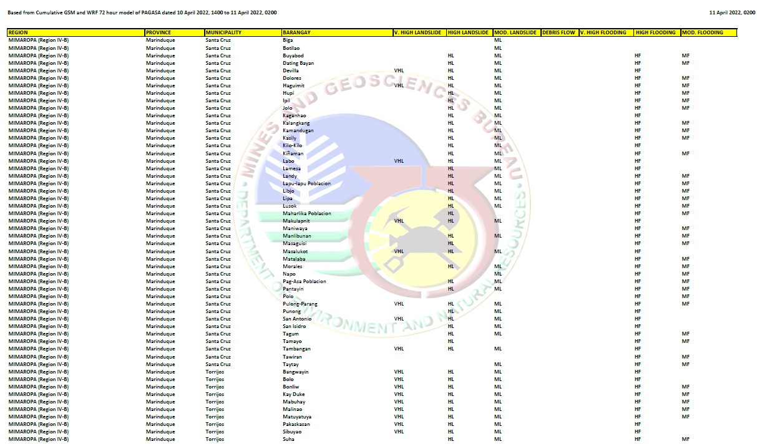Select the barangay name Devilla
The height and width of the screenshot is (444, 757).
pyautogui.click(x=291, y=70)
